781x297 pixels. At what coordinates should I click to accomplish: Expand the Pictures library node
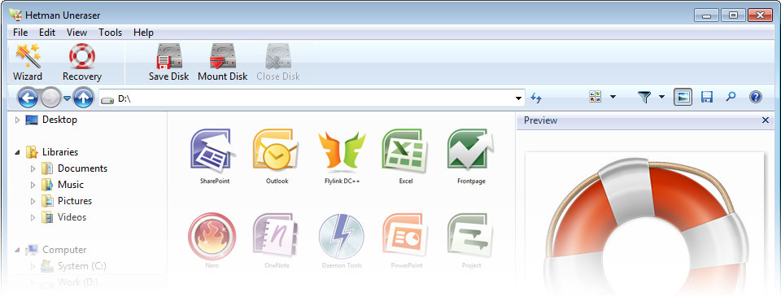tap(33, 201)
